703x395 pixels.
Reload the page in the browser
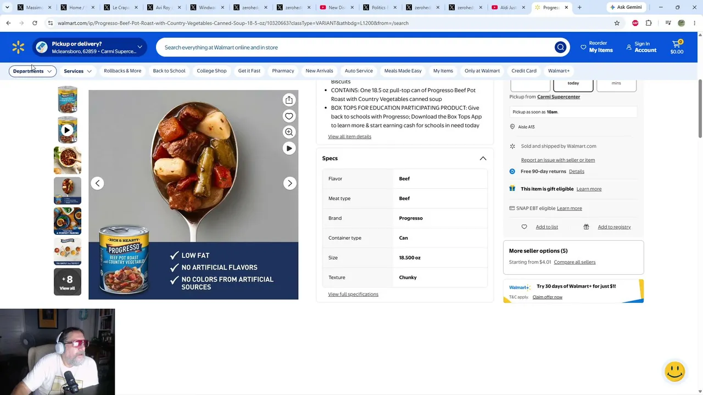[x=35, y=23]
